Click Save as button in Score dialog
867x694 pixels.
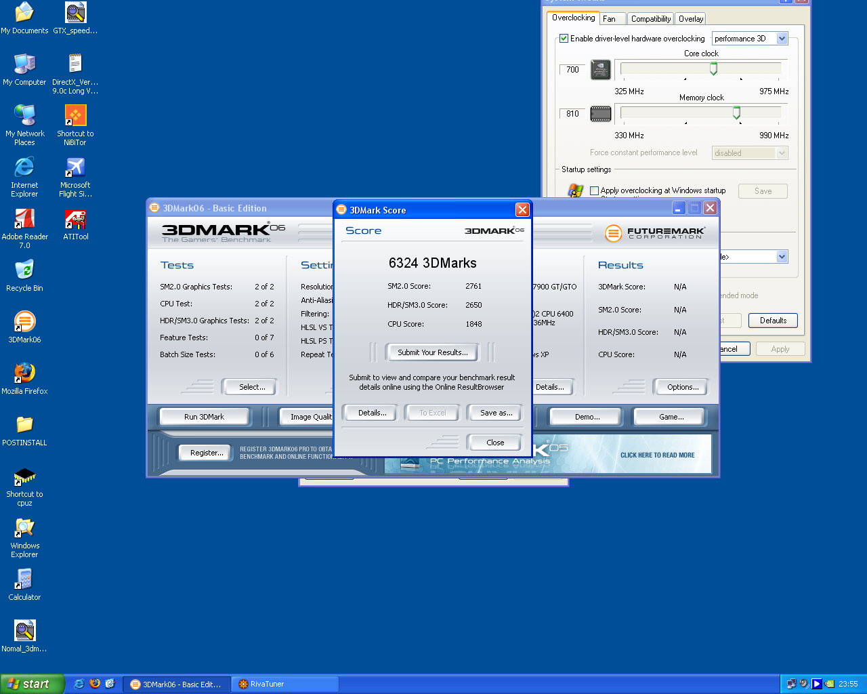point(496,413)
